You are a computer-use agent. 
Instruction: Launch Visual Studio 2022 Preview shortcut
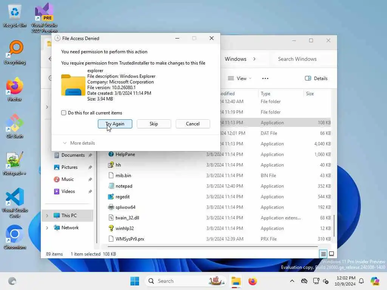point(44,17)
